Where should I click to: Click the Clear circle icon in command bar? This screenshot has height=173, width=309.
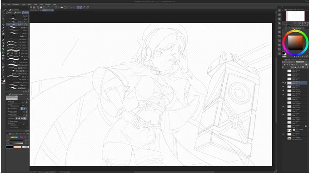pyautogui.click(x=56, y=7)
